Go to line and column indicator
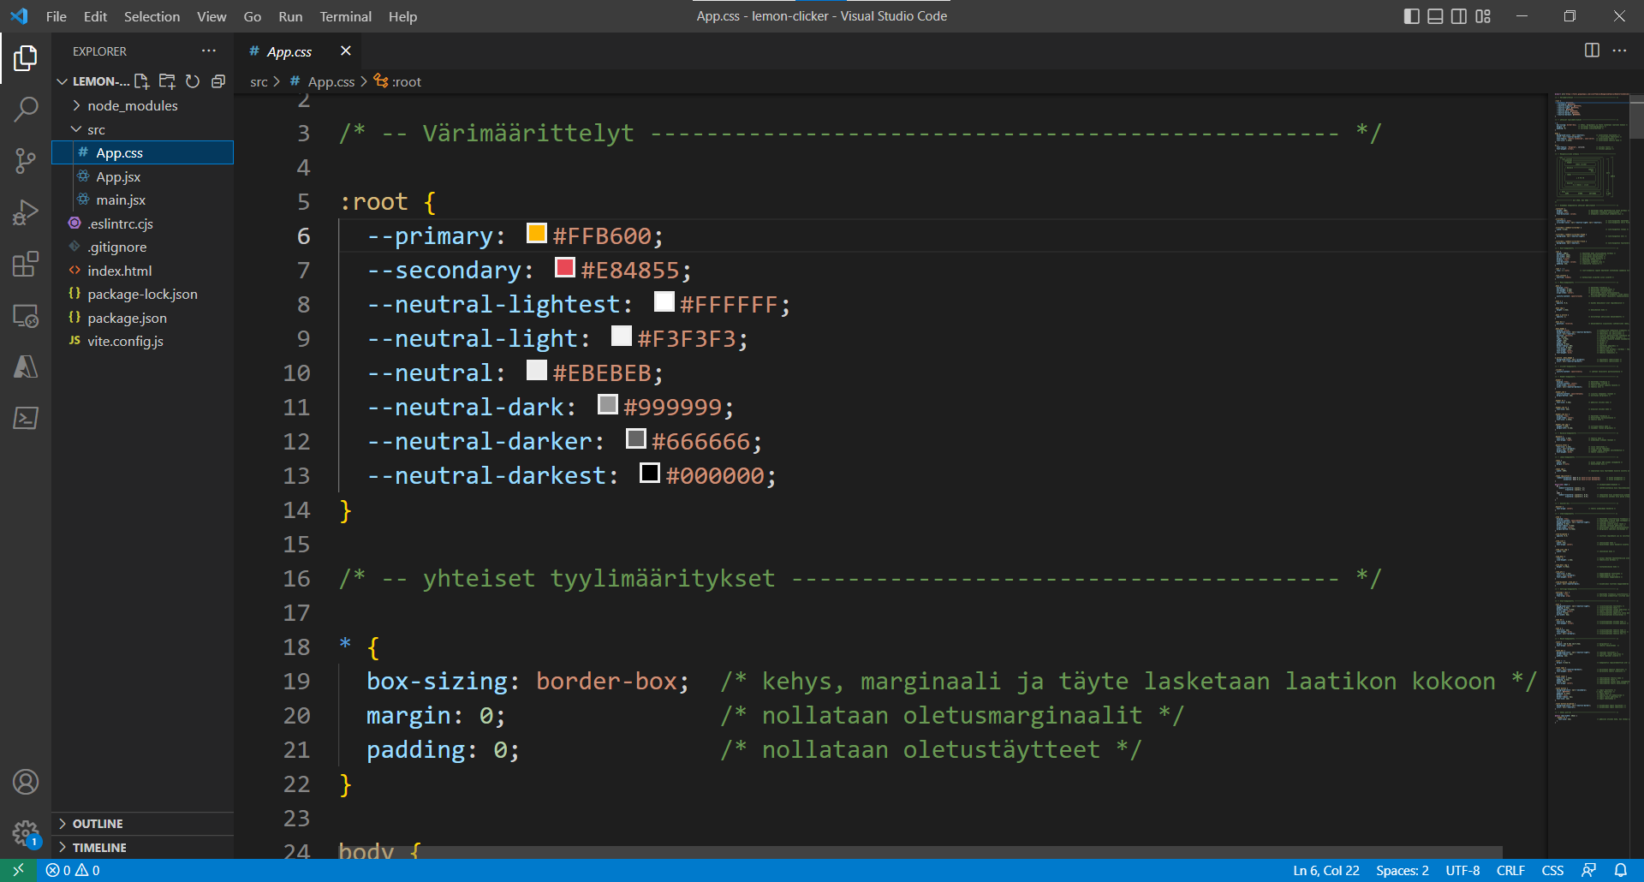Screen dimensions: 1644x882 point(1325,870)
